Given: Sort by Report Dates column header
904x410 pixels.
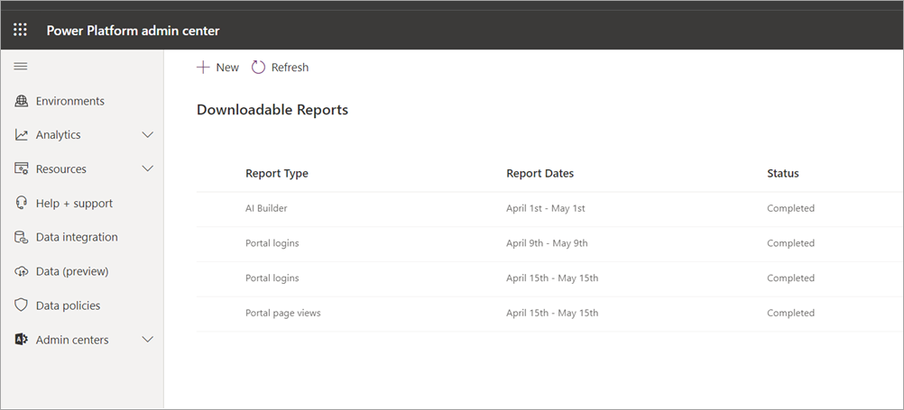Looking at the screenshot, I should point(540,173).
